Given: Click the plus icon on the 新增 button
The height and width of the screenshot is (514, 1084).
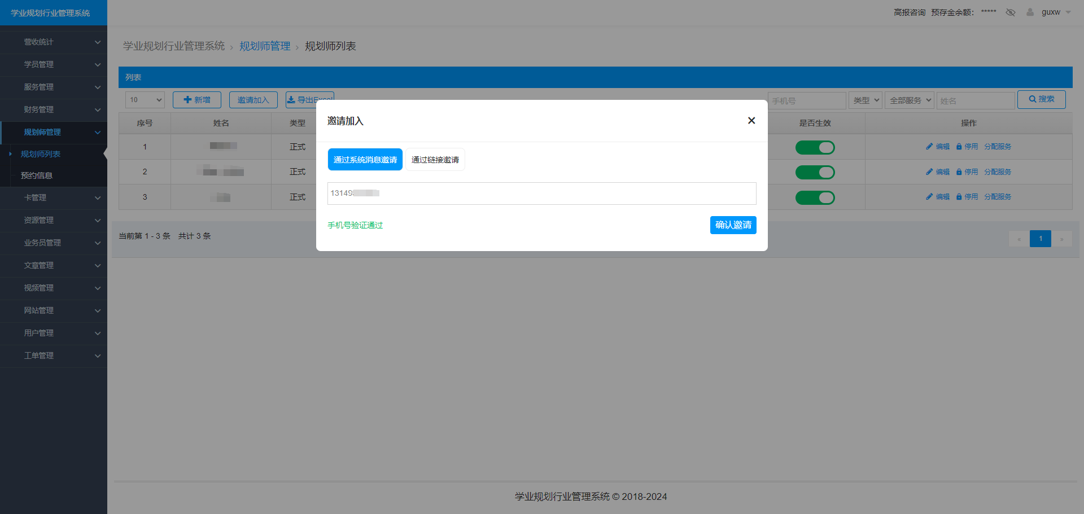Looking at the screenshot, I should click(188, 99).
